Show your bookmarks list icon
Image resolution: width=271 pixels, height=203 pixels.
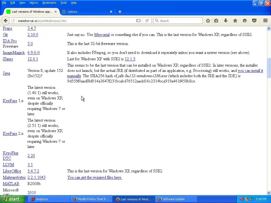(x=216, y=21)
